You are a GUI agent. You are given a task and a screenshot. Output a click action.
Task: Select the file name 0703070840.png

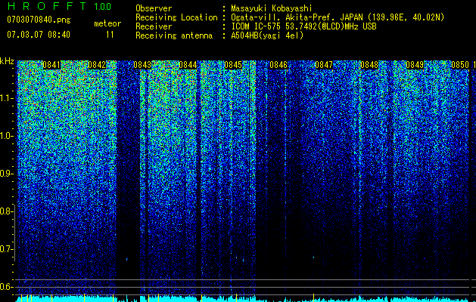click(39, 20)
